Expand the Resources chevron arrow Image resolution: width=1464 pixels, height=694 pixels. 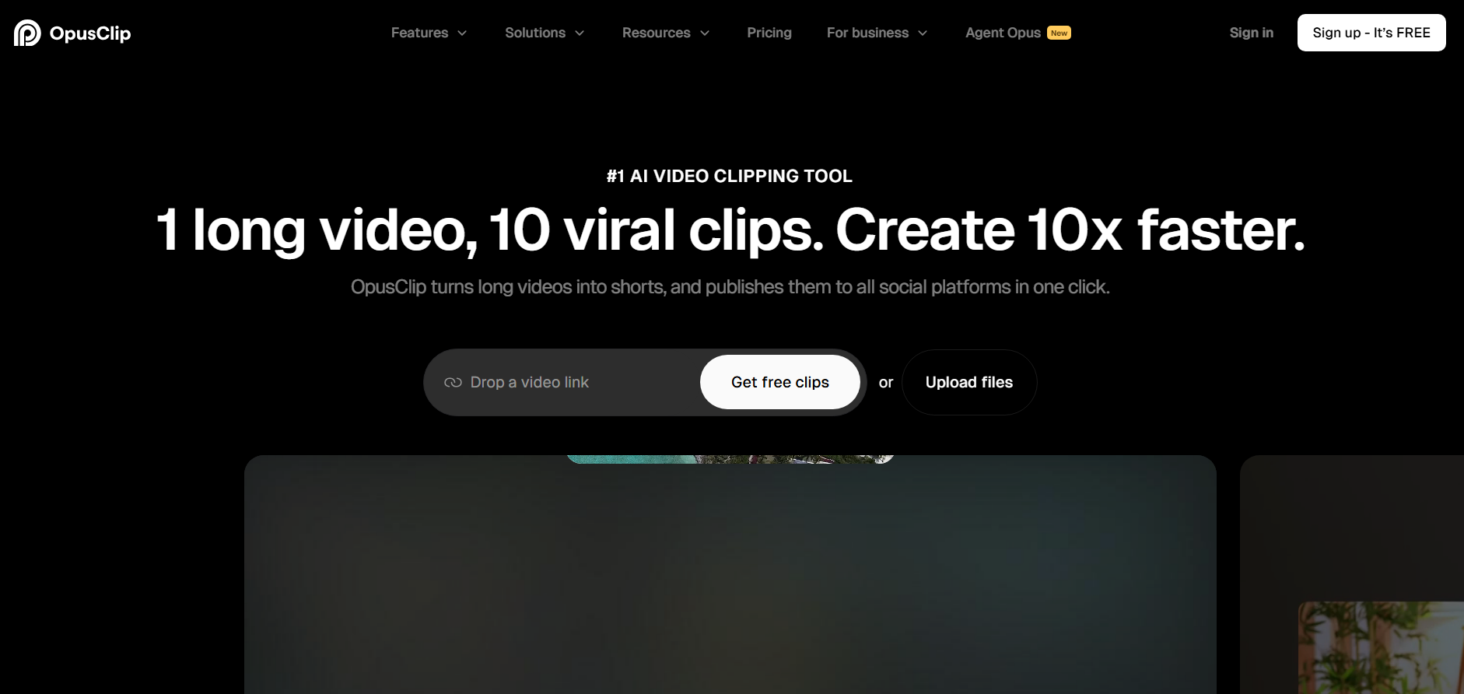point(705,33)
